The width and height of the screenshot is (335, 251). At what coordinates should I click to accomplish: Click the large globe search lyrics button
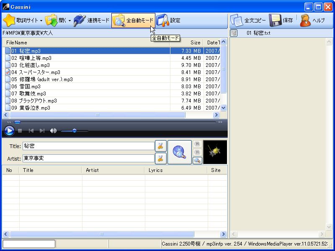(180, 152)
